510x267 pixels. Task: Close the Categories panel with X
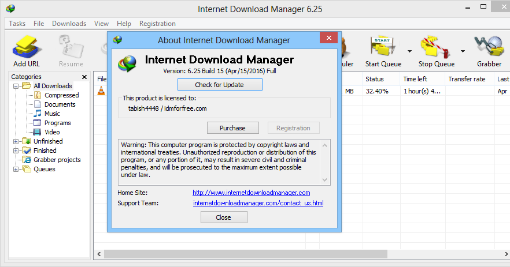(84, 77)
